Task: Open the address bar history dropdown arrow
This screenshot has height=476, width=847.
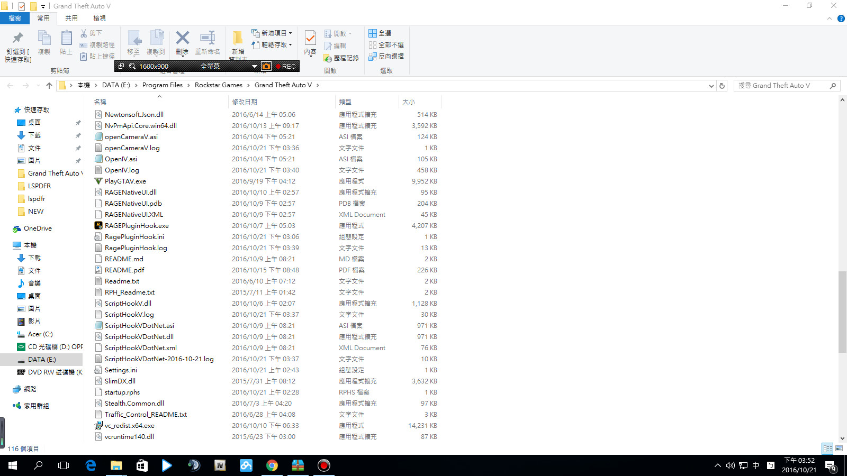Action: (x=711, y=86)
